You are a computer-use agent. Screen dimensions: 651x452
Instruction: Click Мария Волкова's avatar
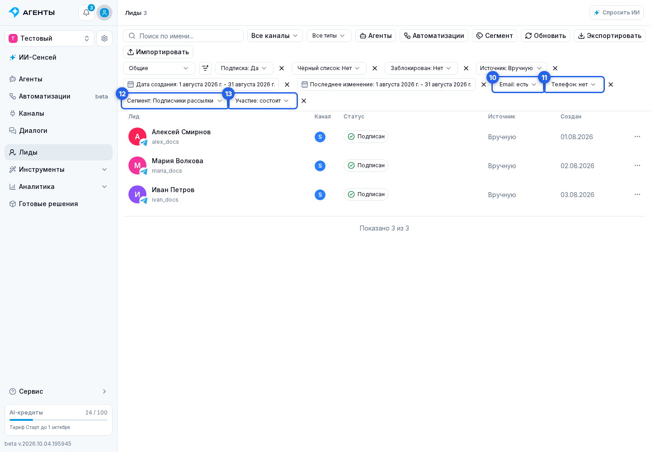coord(137,165)
